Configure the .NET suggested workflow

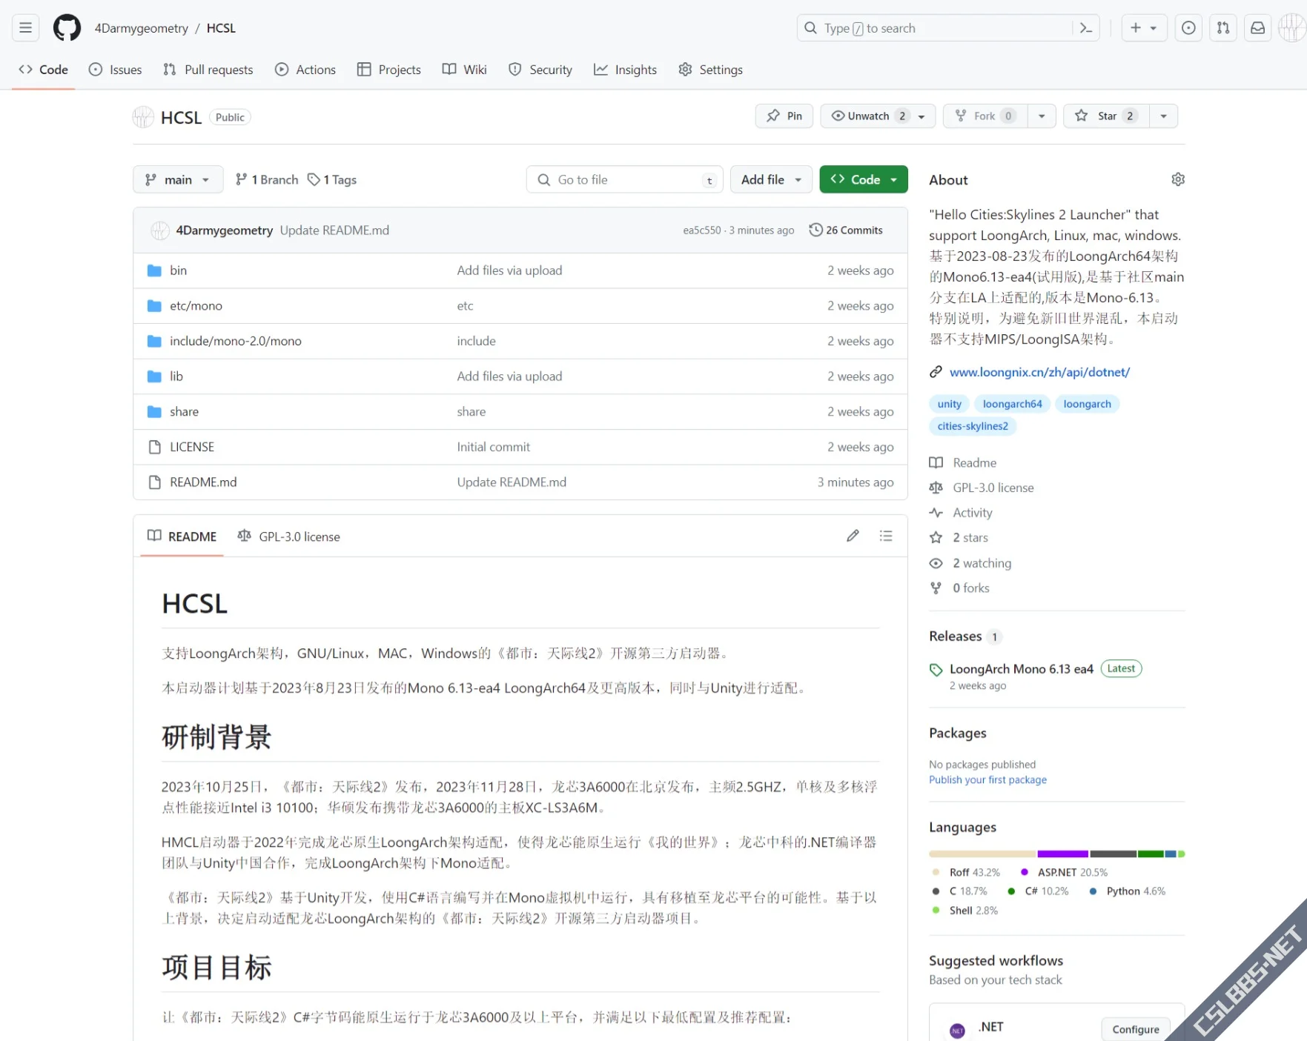[1135, 1029]
